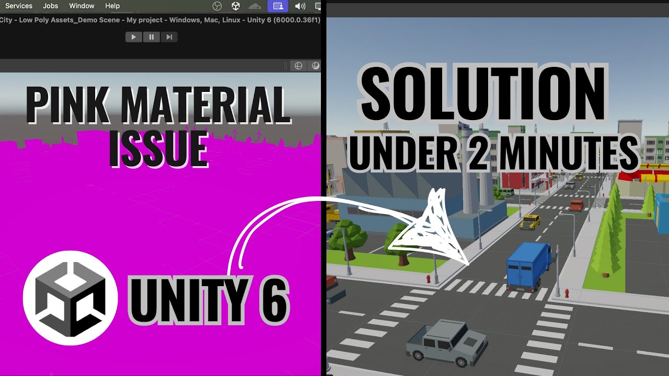Open the Services menu
Viewport: 669px width, 376px height.
pyautogui.click(x=19, y=6)
